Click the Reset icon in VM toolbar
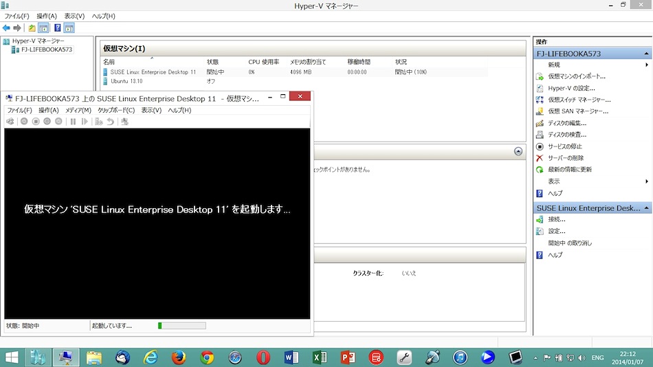 pyautogui.click(x=85, y=121)
